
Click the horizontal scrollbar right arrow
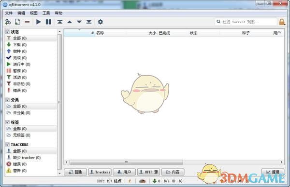(281, 162)
